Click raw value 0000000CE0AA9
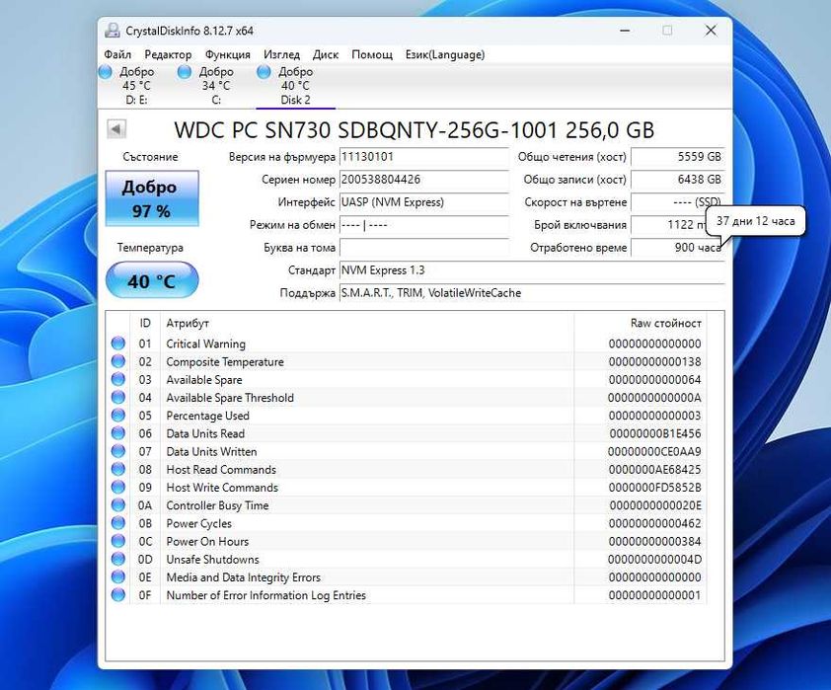This screenshot has width=831, height=690. pos(654,451)
